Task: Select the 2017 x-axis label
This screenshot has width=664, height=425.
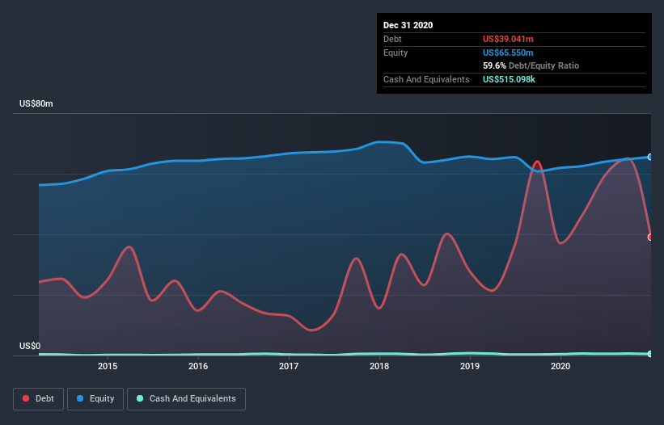Action: coord(289,366)
